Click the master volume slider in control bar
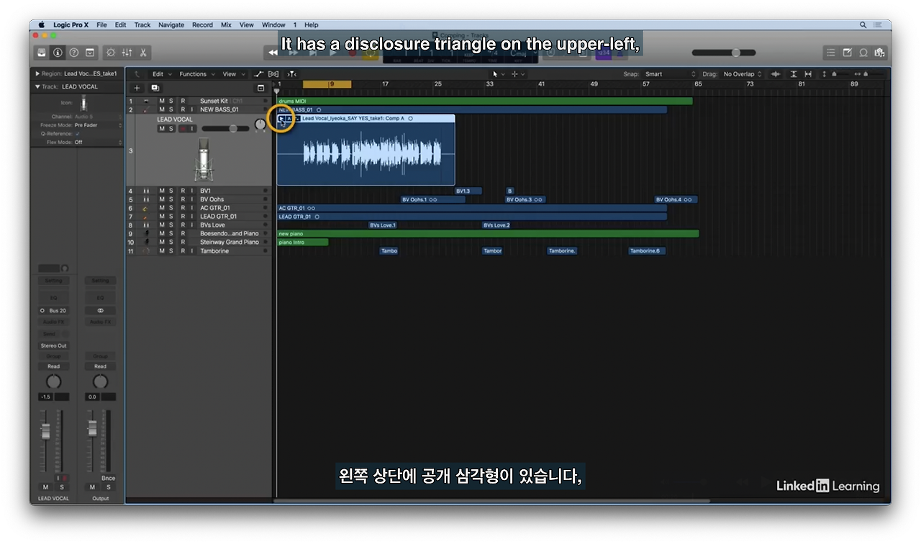Viewport: 921px width, 544px height. [724, 53]
